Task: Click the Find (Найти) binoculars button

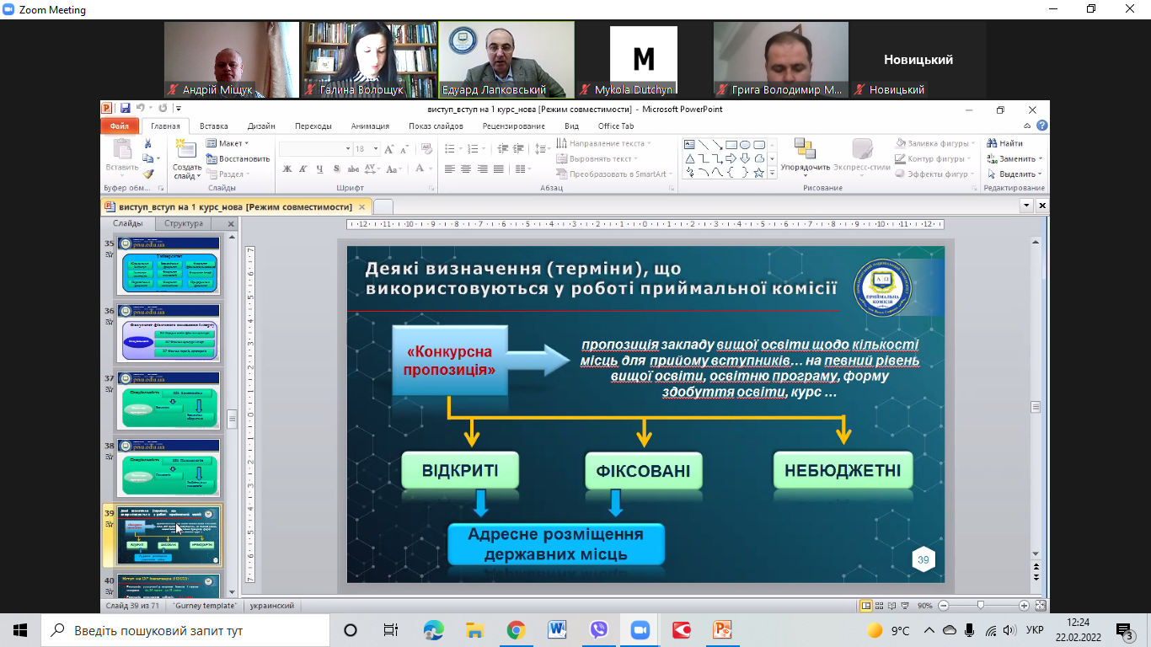Action: tap(1005, 143)
